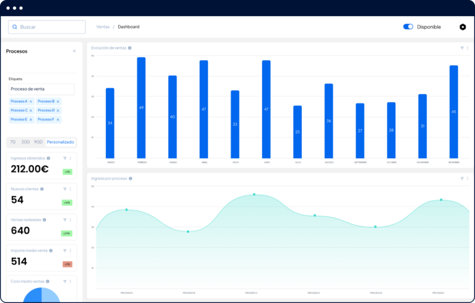Open Ciclo medio ventas options menu
The height and width of the screenshot is (303, 475).
point(71,281)
